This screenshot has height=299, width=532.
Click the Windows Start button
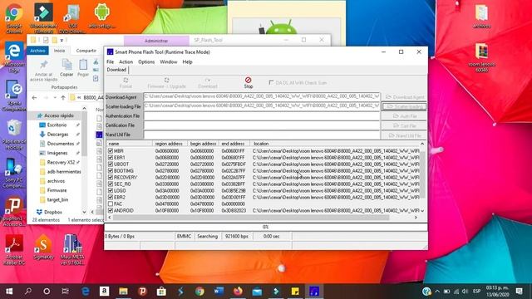click(9, 292)
